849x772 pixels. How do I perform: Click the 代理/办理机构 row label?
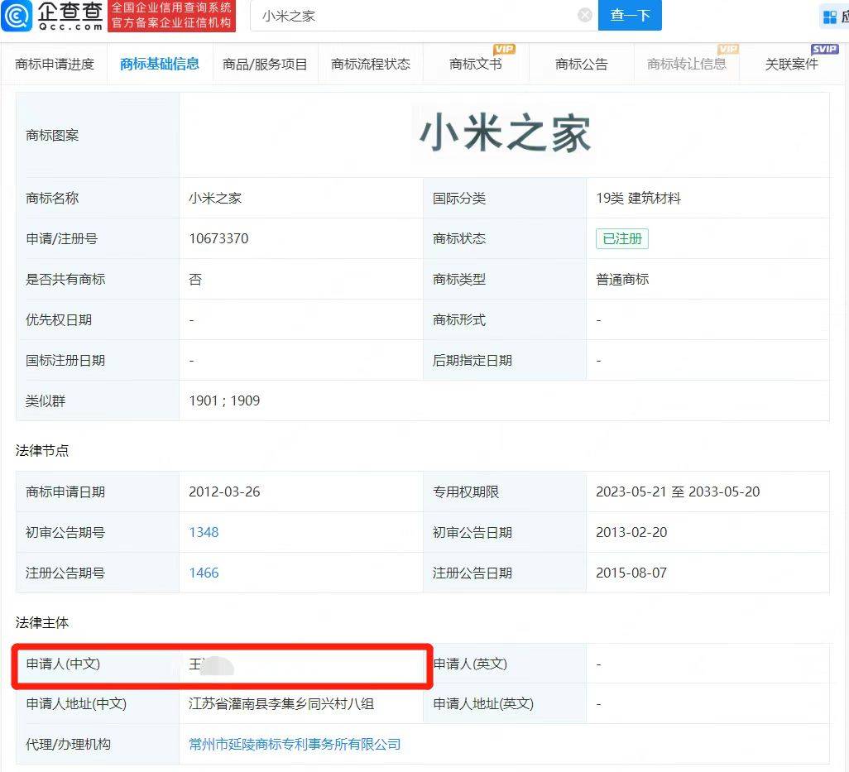[x=68, y=745]
